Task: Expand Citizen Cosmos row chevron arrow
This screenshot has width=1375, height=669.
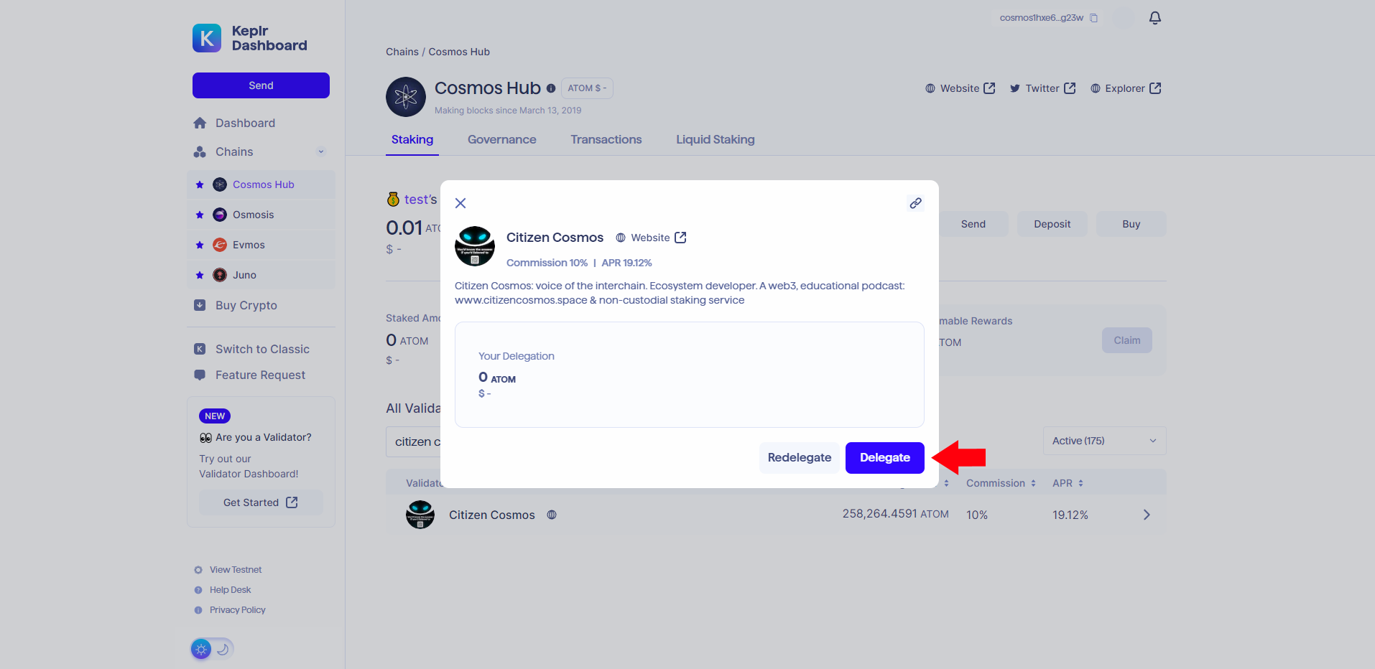Action: pyautogui.click(x=1147, y=515)
